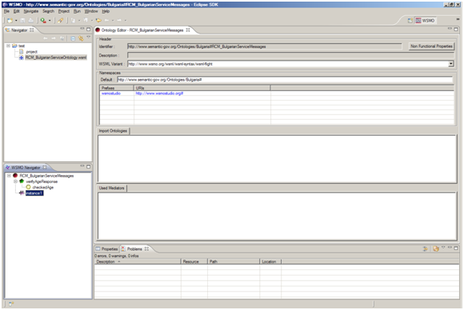Click the Import Ontologies tab
The height and width of the screenshot is (310, 464).
pyautogui.click(x=113, y=131)
